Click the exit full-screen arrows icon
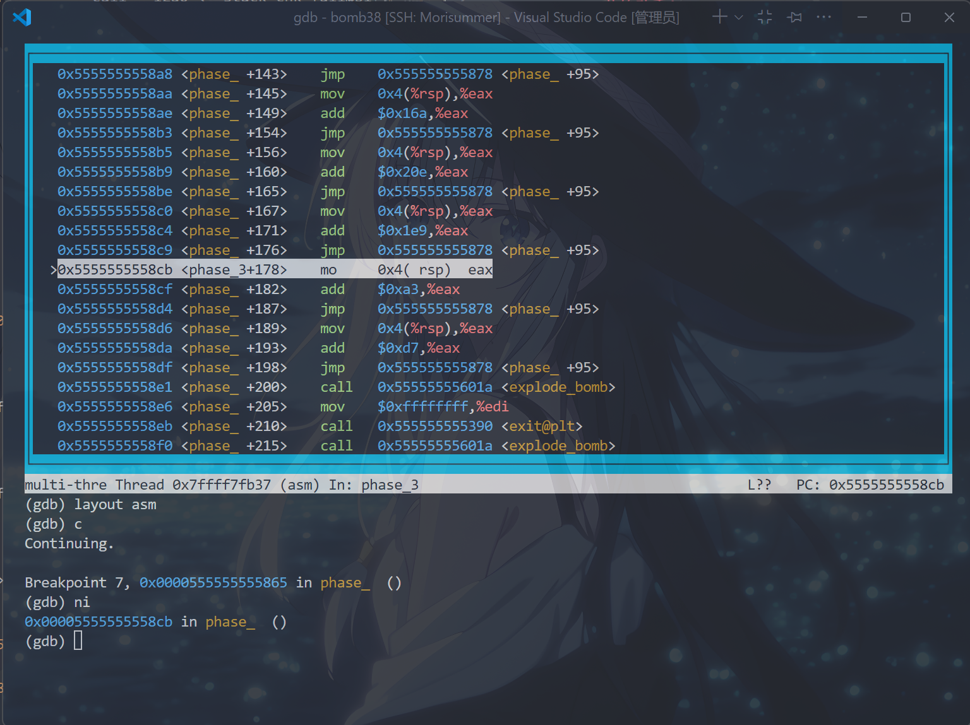Screen dimensions: 970x725 click(x=764, y=17)
